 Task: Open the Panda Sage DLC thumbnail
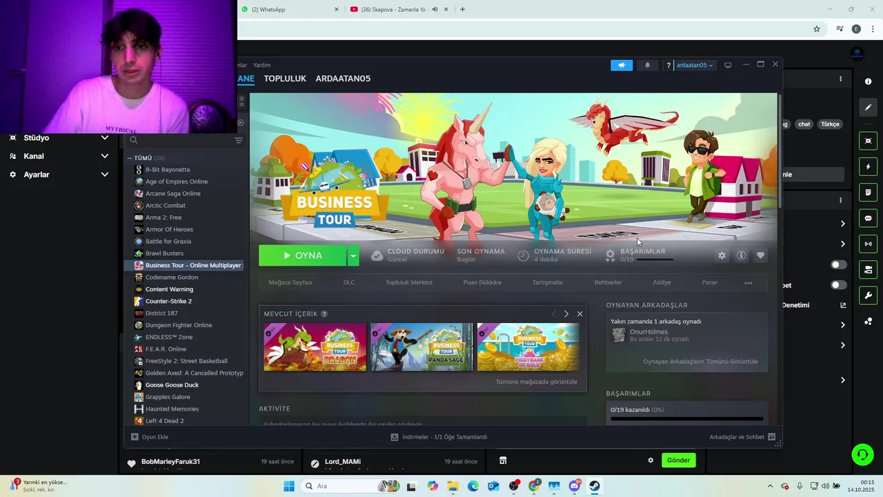tap(421, 347)
